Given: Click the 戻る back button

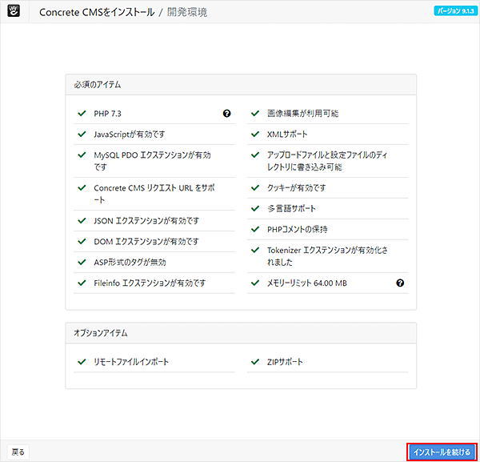Looking at the screenshot, I should point(18,452).
